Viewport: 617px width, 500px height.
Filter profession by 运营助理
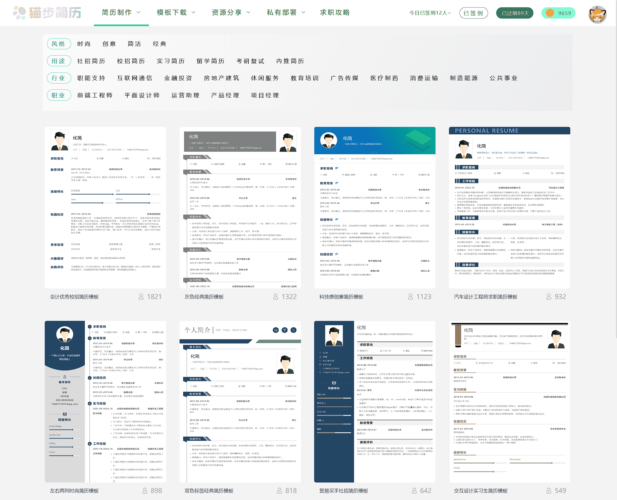(185, 95)
